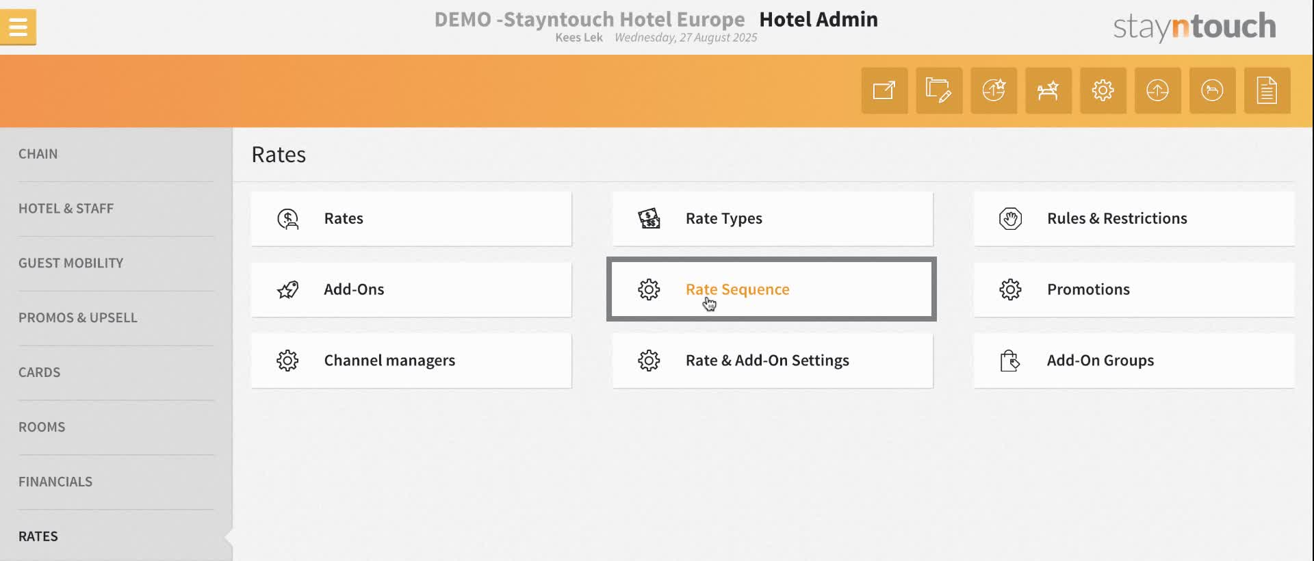Open Rate & Add-On Settings
The height and width of the screenshot is (561, 1314).
[773, 361]
